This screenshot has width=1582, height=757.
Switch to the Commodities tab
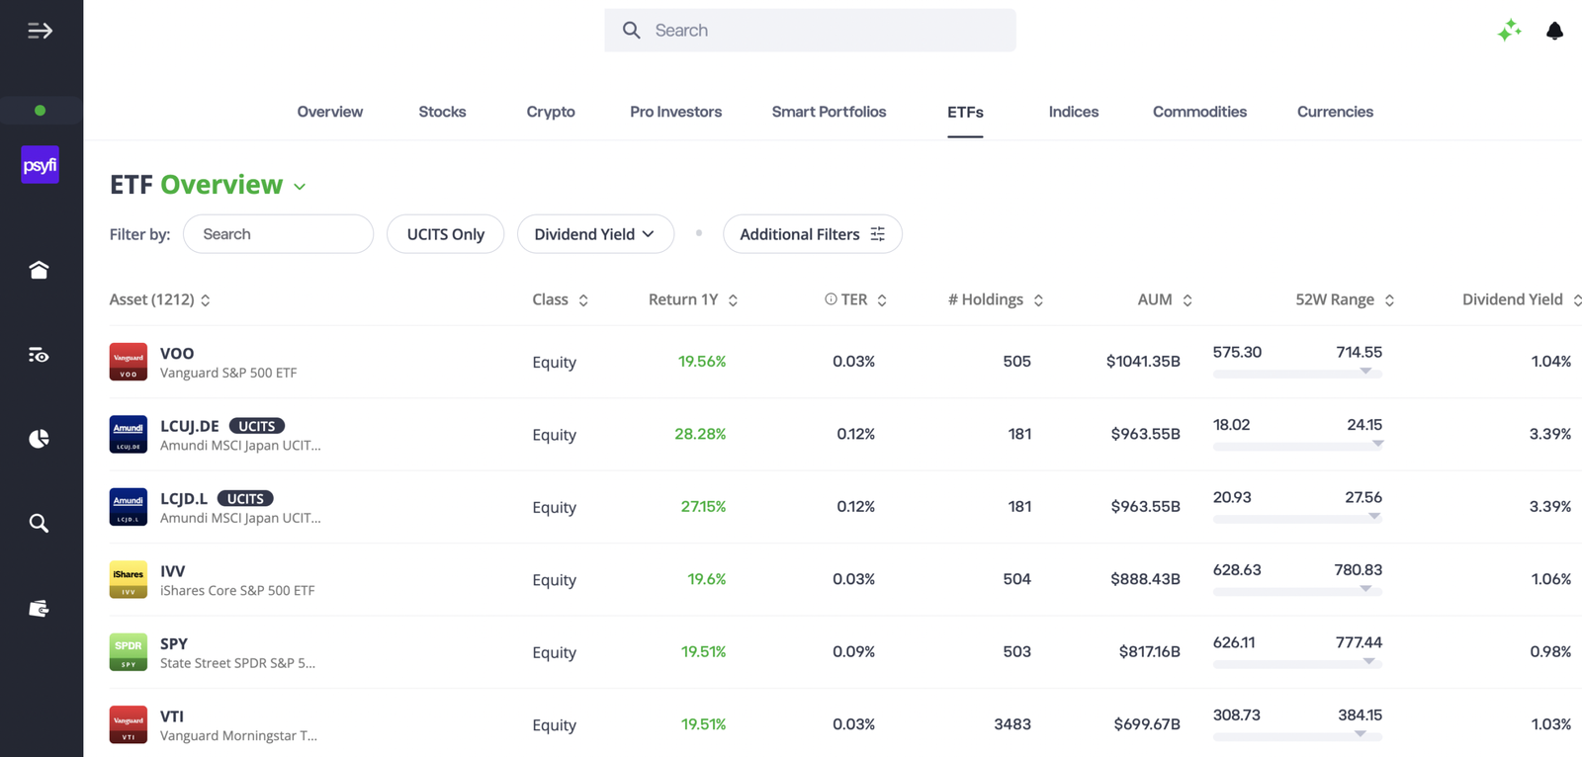point(1199,112)
